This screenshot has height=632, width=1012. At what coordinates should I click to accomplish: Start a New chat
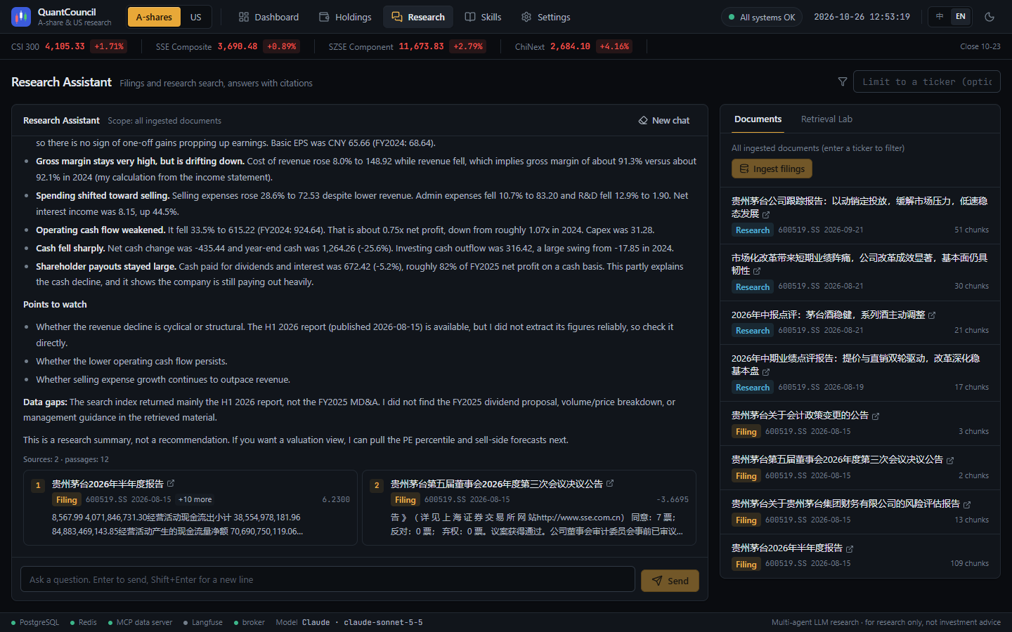pos(664,121)
